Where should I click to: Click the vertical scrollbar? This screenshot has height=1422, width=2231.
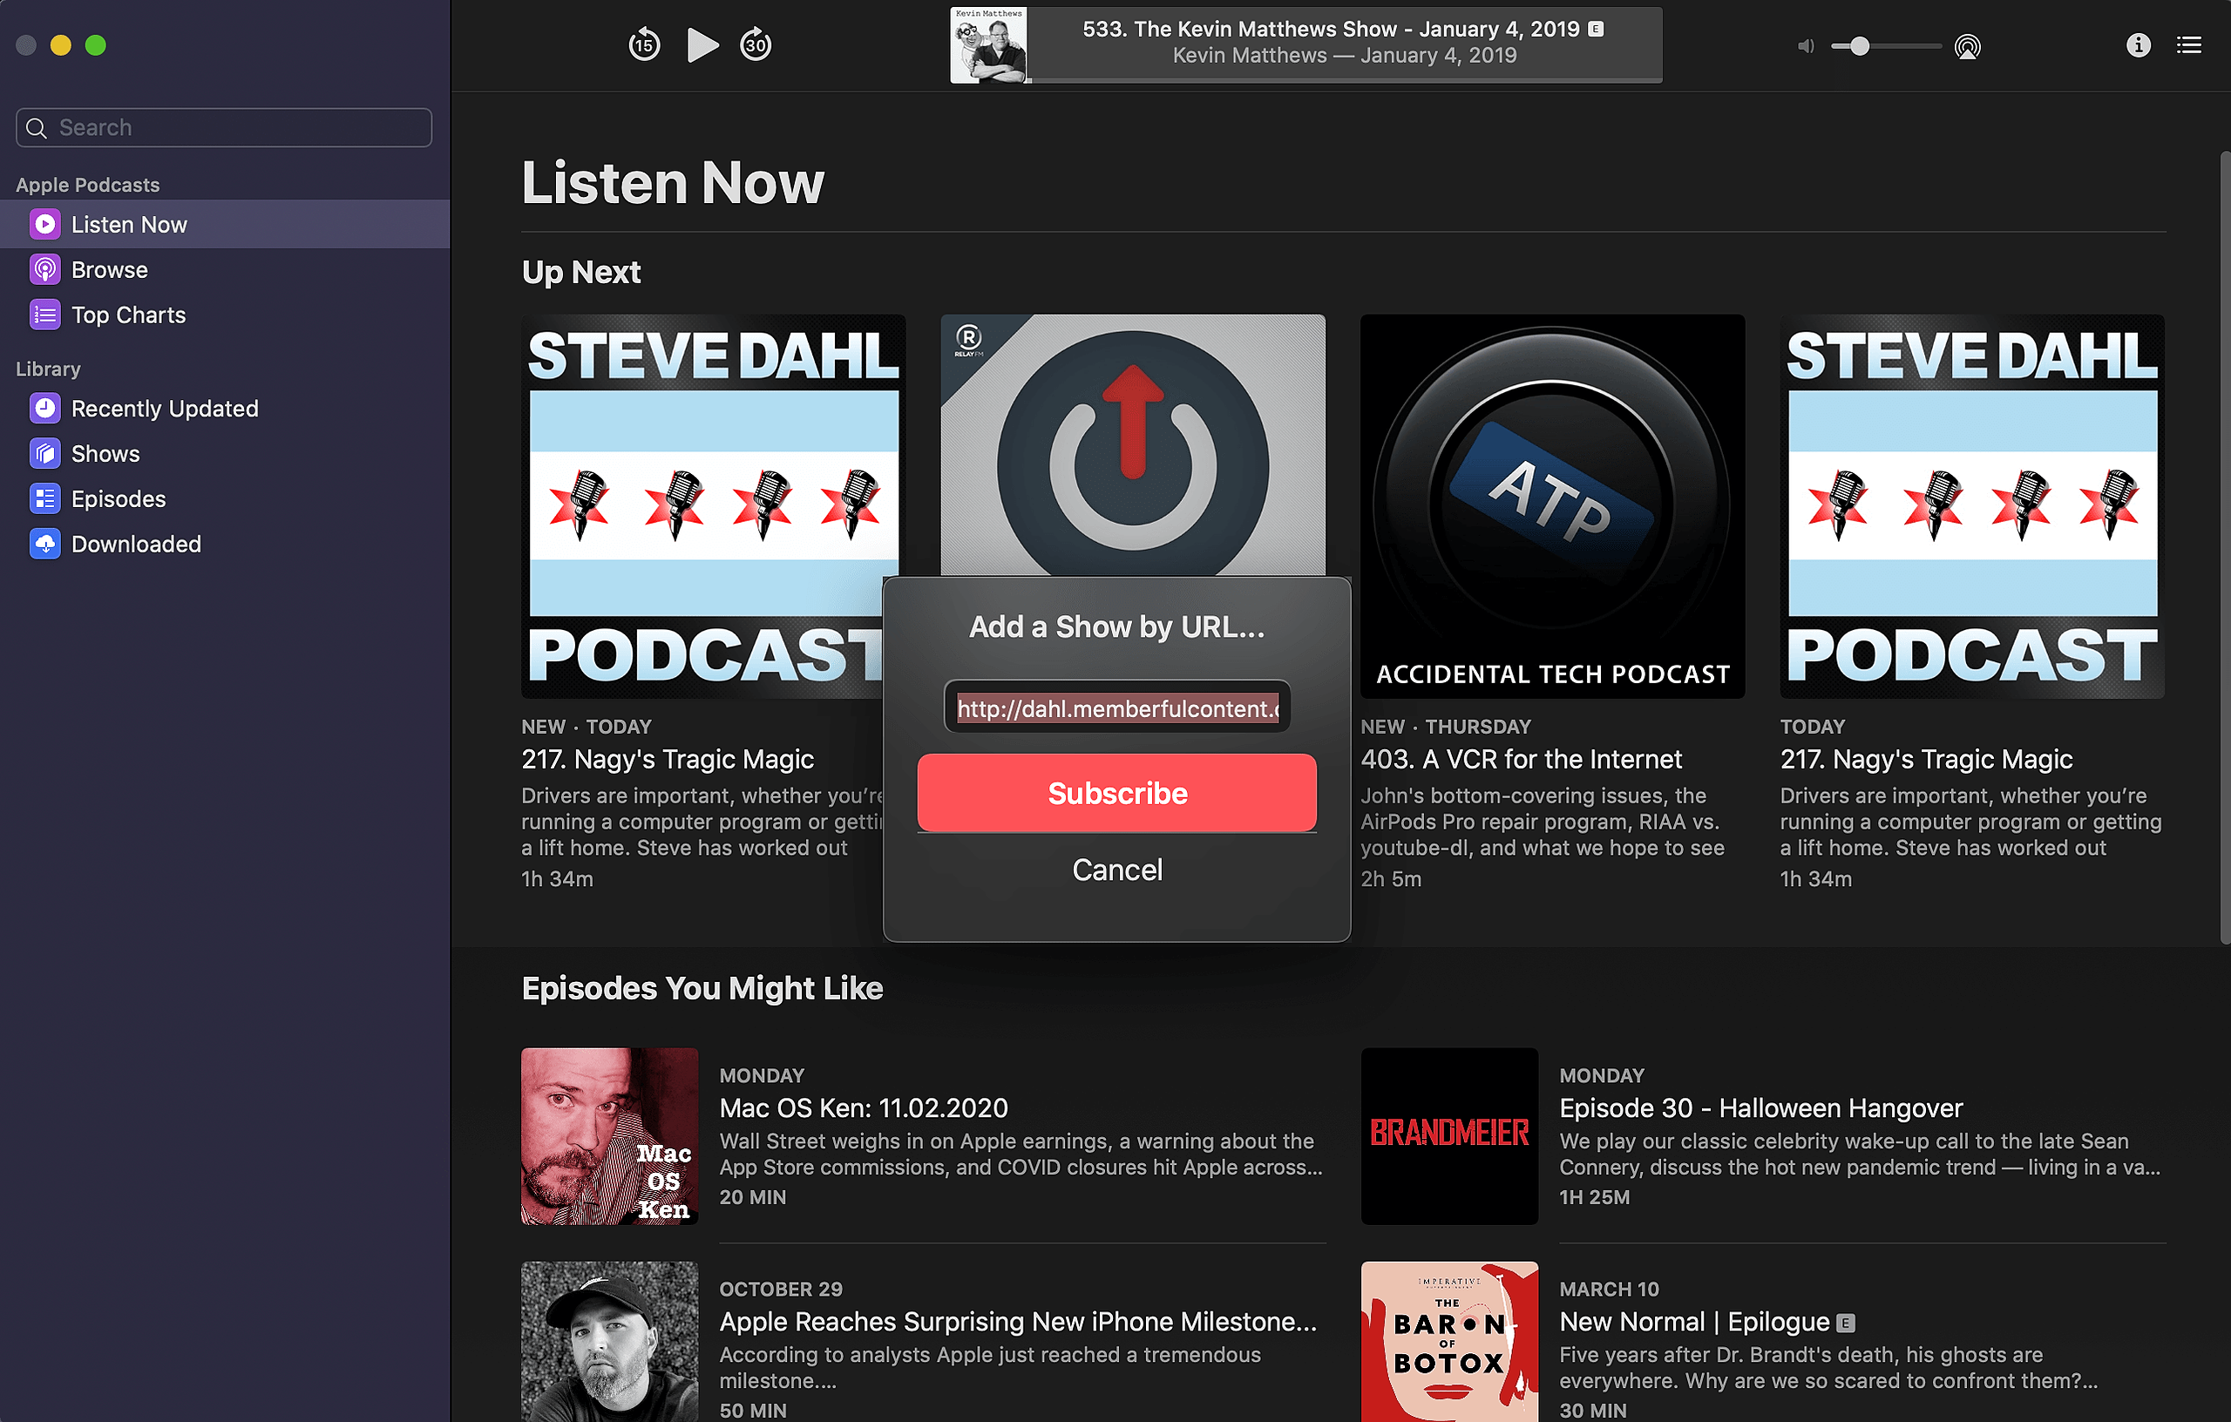point(2225,546)
